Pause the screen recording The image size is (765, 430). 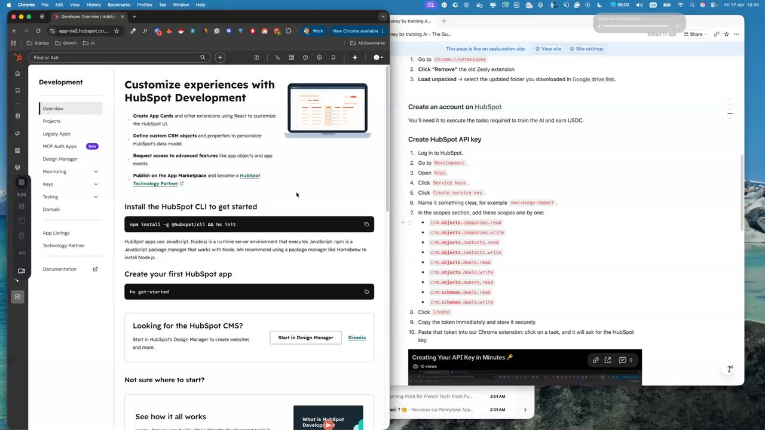22,206
